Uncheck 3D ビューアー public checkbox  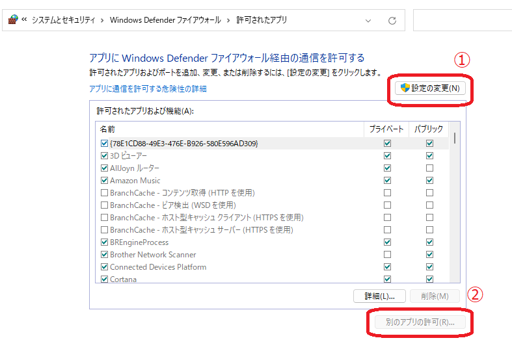(x=430, y=156)
